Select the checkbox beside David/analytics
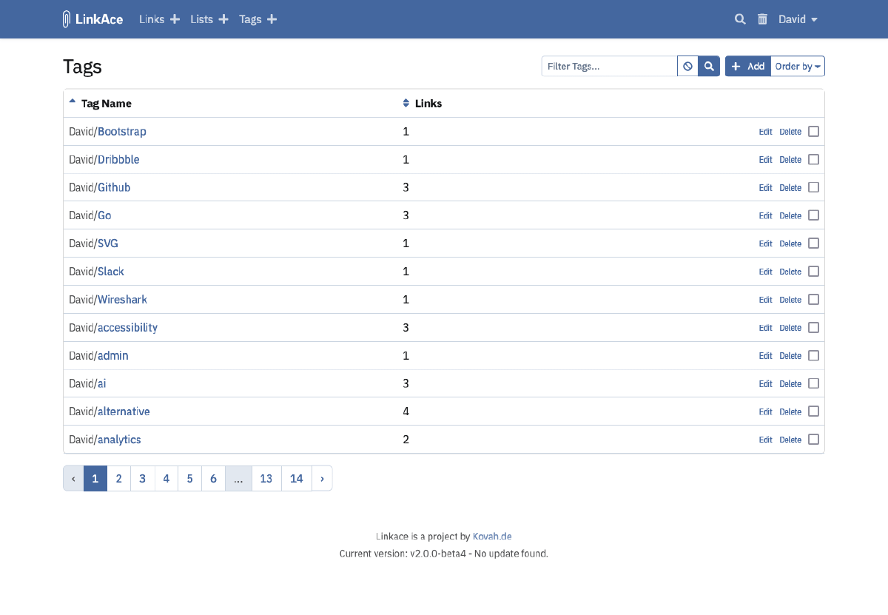The image size is (888, 615). (x=813, y=439)
